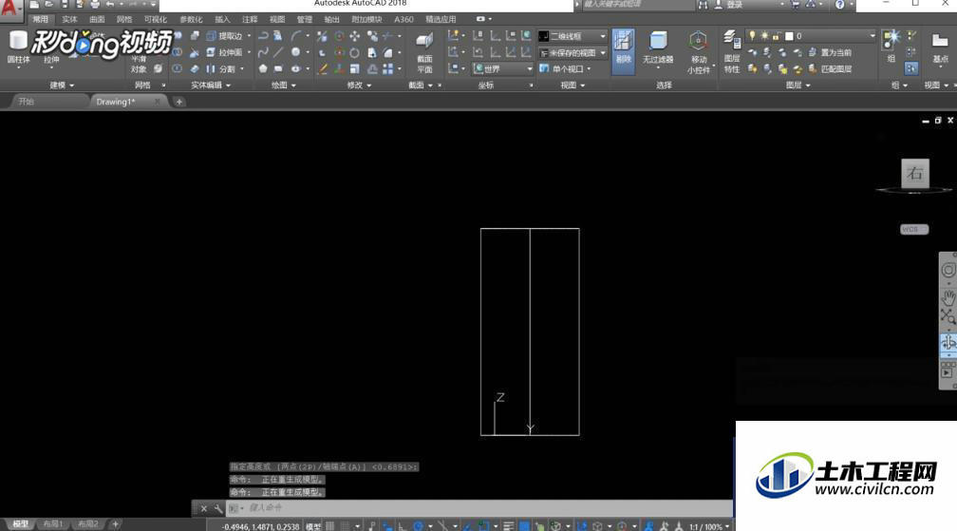Select the Line draw tool
This screenshot has width=957, height=531.
pos(278,52)
